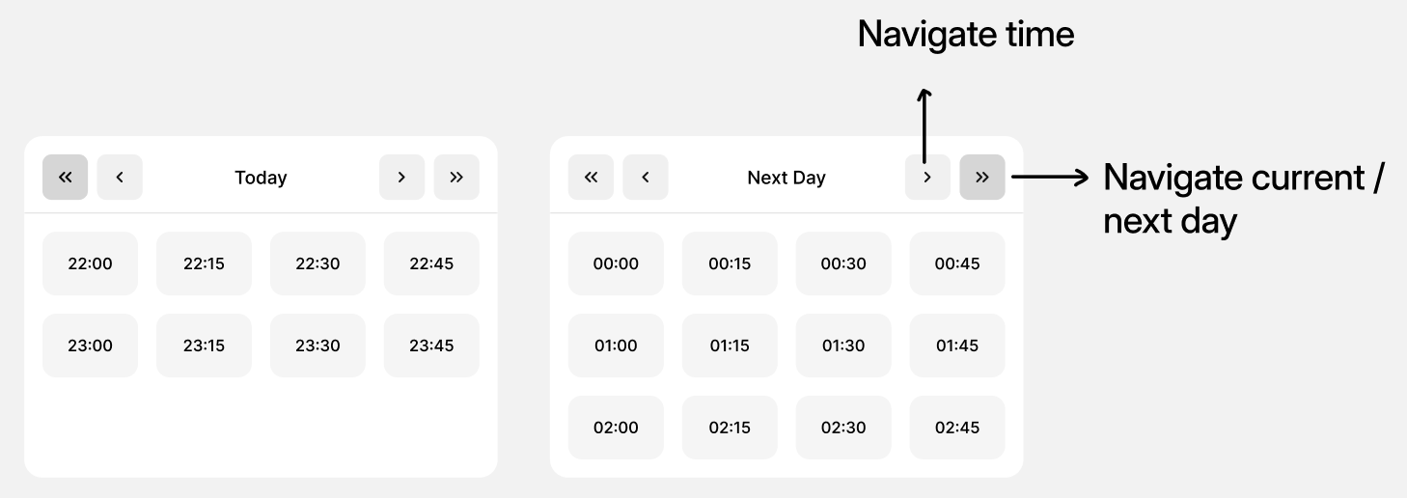Image resolution: width=1407 pixels, height=498 pixels.
Task: Click double-right chevron in Next Day panel
Action: [982, 178]
